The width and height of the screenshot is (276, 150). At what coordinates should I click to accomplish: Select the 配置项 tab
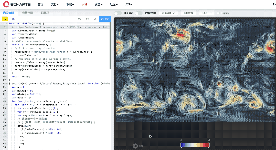pos(45,13)
